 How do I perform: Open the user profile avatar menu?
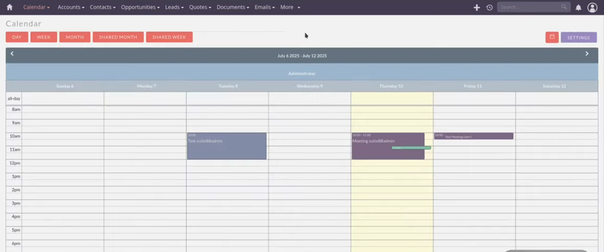coord(592,7)
